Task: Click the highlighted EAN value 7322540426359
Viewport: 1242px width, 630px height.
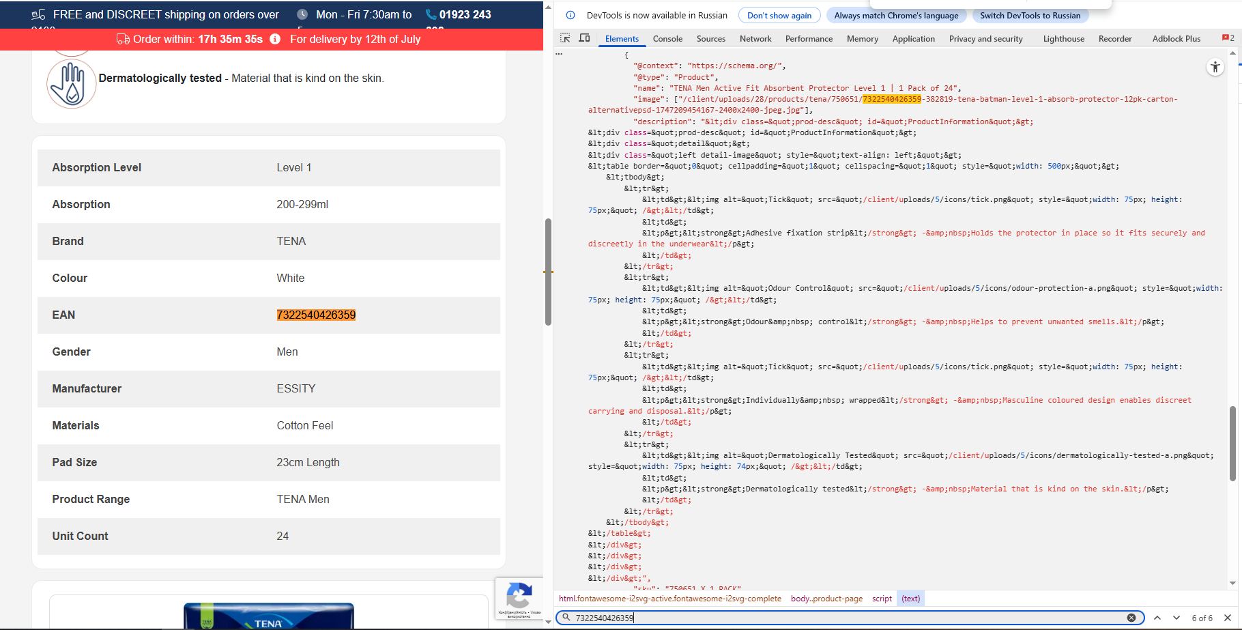Action: point(316,315)
